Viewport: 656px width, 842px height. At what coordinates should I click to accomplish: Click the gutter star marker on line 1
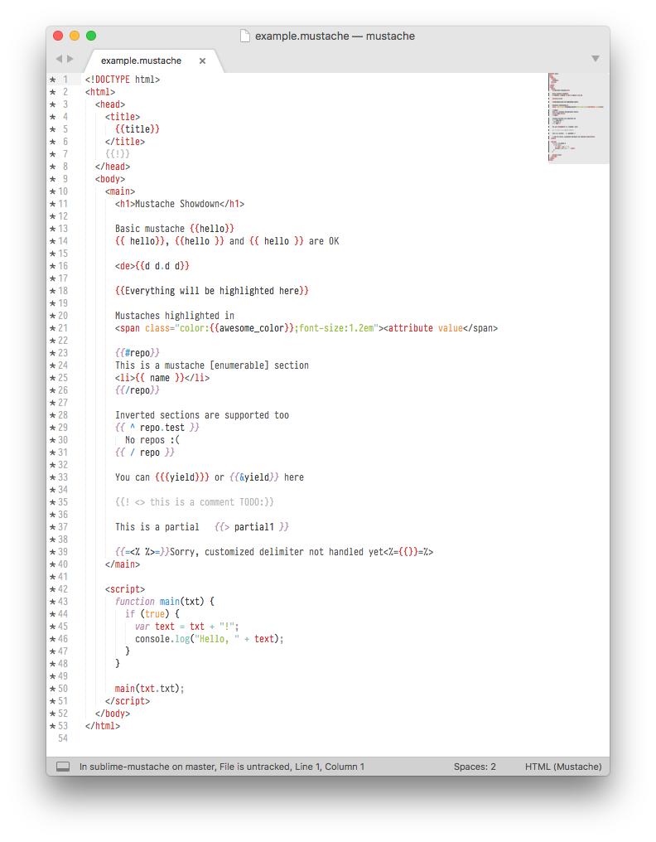click(x=53, y=80)
